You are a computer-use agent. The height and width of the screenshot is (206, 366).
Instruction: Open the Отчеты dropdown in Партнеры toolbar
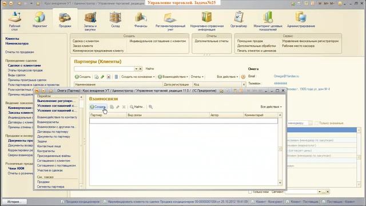tap(197, 77)
